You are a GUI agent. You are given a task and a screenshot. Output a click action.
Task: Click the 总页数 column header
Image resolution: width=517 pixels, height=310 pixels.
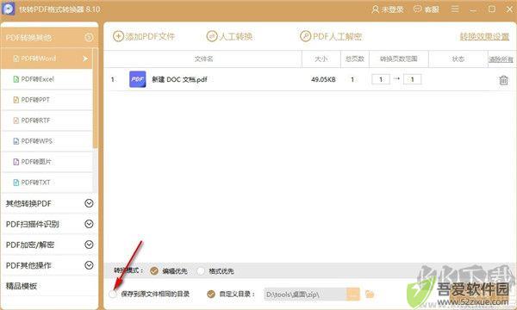354,59
